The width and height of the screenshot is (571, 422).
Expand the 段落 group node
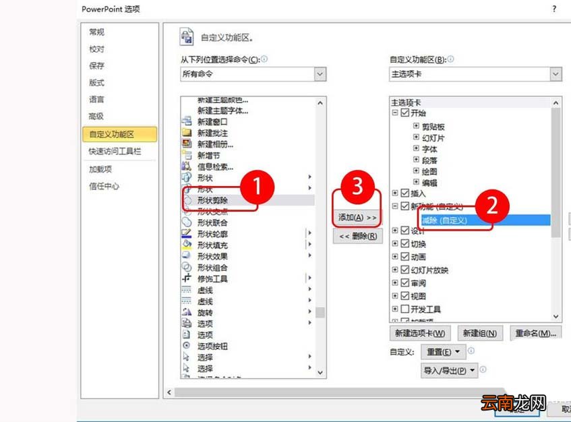[x=416, y=160]
